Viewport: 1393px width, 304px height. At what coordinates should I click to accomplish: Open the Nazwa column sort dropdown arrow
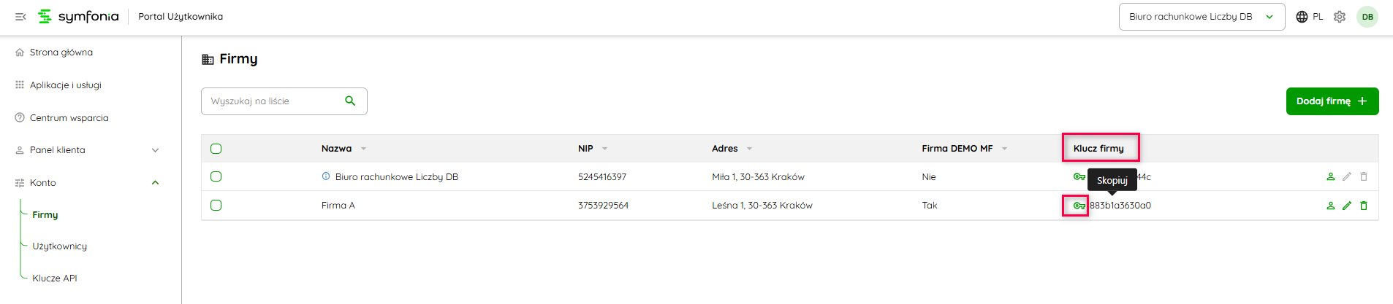click(x=363, y=149)
